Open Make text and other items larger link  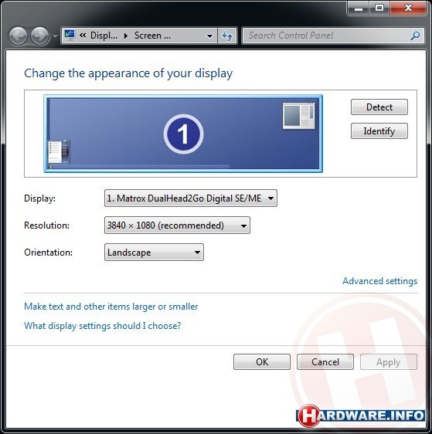[111, 307]
